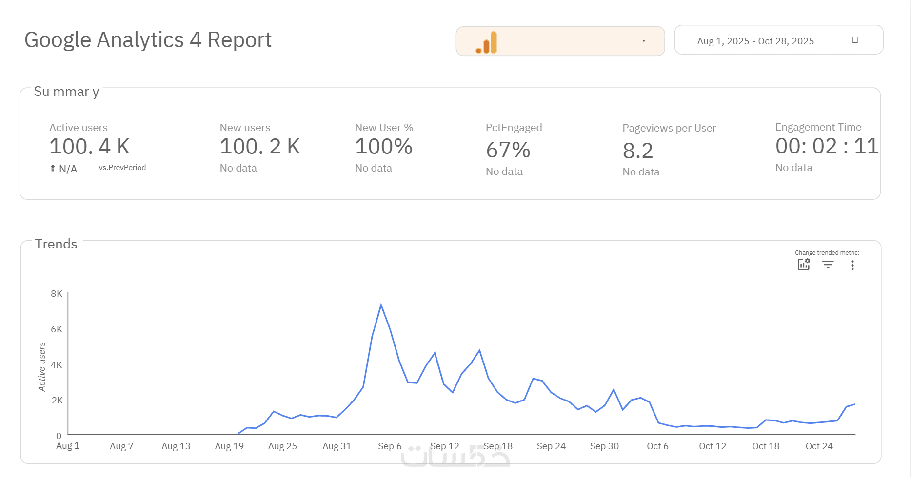Screen dimensions: 911x477
Task: Click the orange Google Analytics logo
Action: [x=487, y=43]
